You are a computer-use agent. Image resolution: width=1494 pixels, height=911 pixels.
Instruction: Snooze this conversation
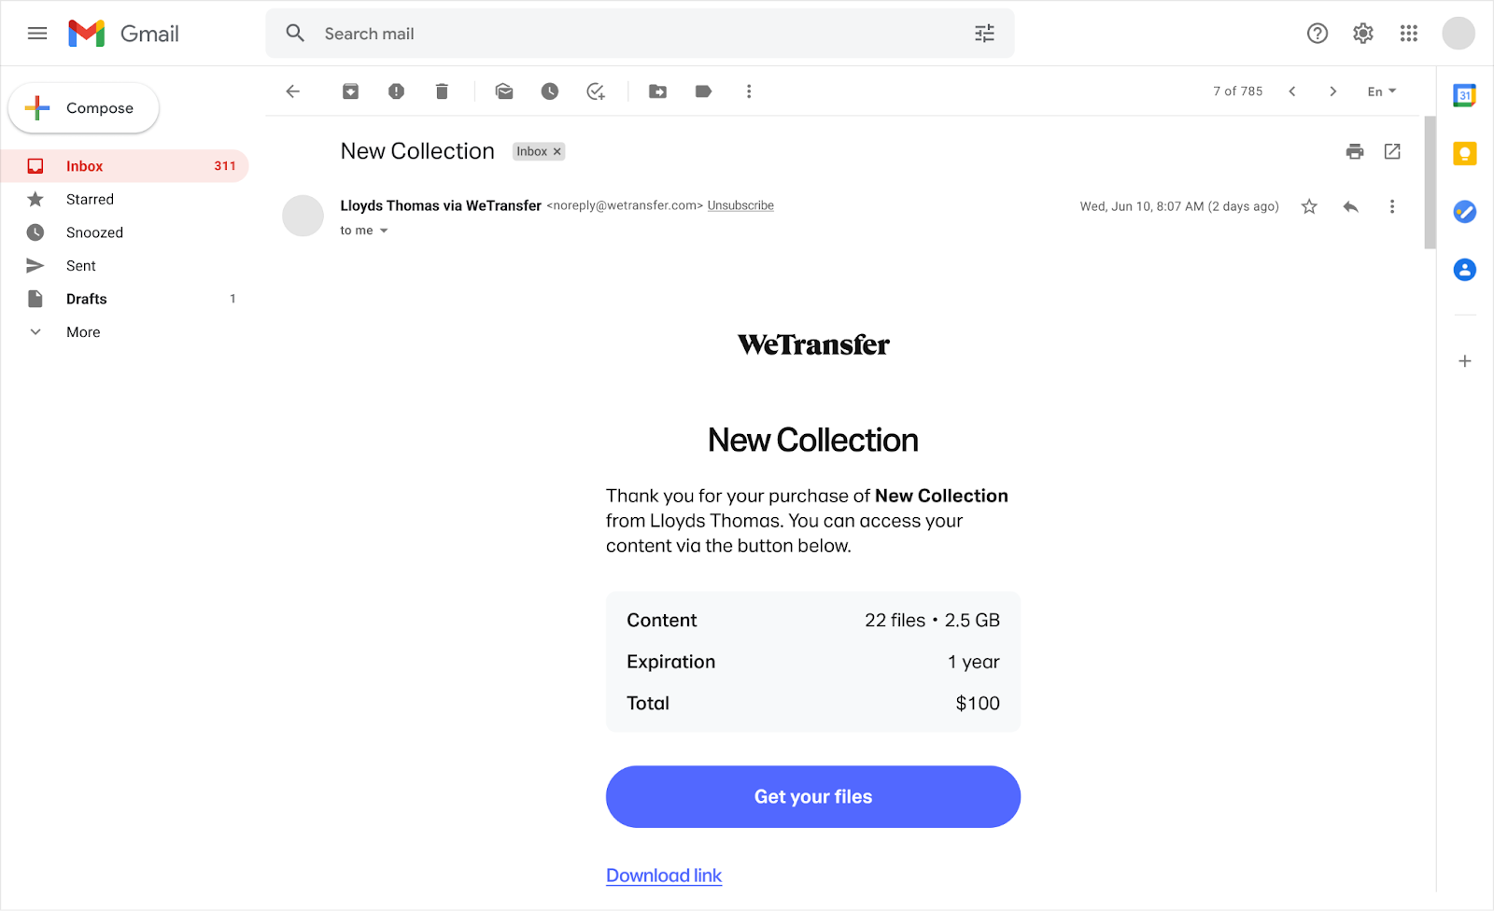[550, 91]
